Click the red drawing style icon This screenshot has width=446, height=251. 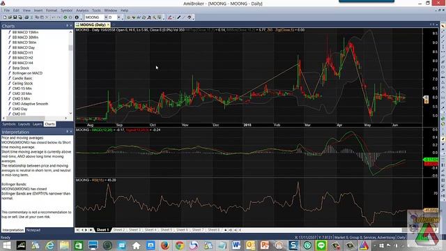[x=169, y=17]
